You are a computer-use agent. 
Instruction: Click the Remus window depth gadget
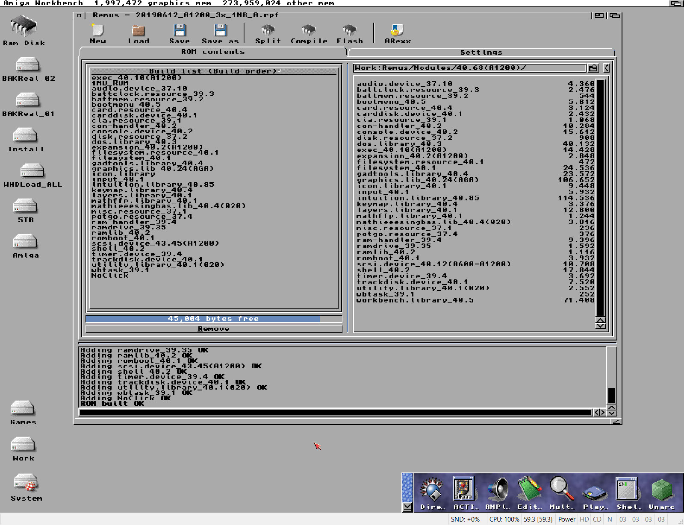(615, 15)
